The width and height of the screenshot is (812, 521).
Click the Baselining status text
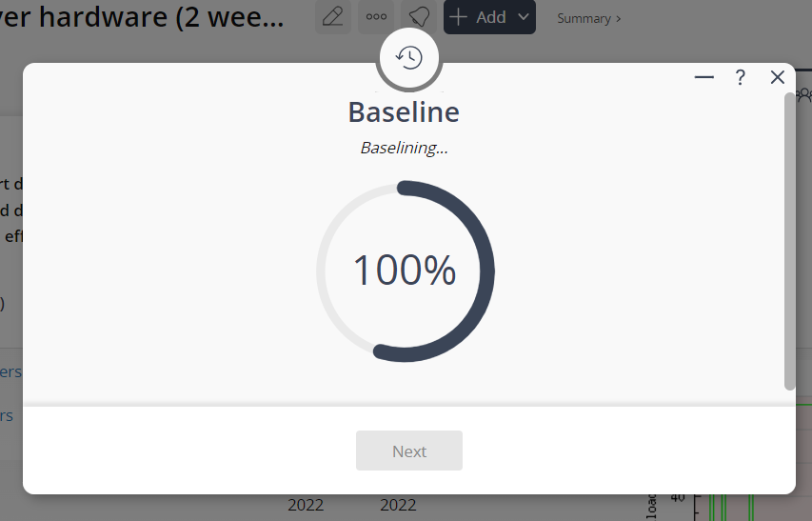[405, 149]
